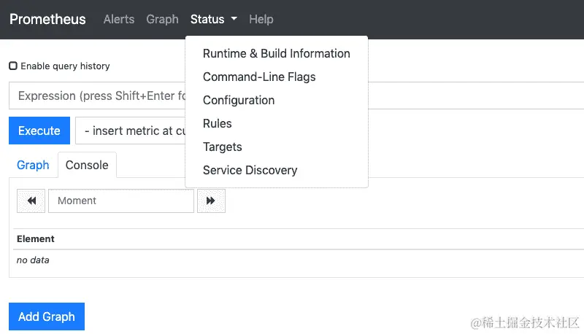Focus the Expression query input field
The height and width of the screenshot is (334, 584).
[x=95, y=96]
